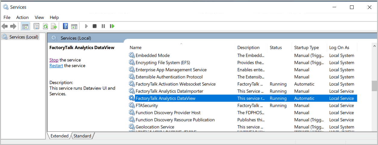Select the FTSecurity service name
Viewport: 378px width, 145px height.
click(147, 105)
